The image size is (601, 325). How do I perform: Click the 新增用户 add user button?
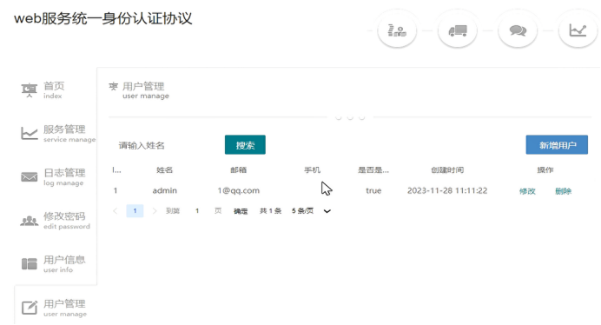[557, 144]
